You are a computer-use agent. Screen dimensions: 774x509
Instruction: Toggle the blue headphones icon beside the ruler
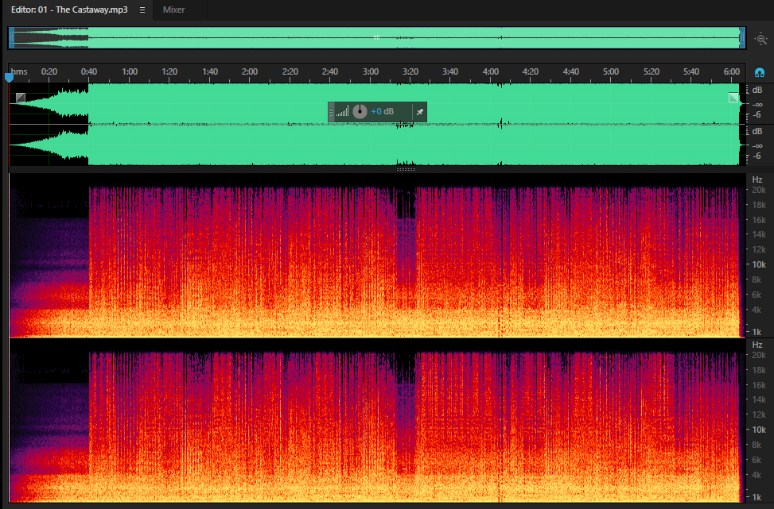tap(760, 73)
